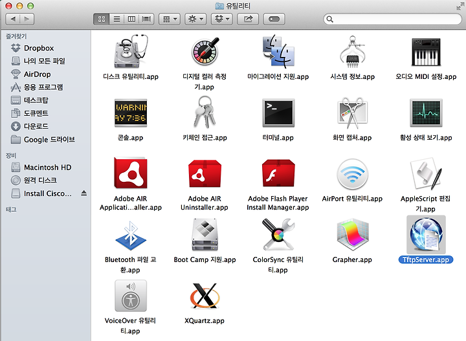The width and height of the screenshot is (466, 341).
Task: Open 응용 프로그램 in the sidebar
Action: [43, 87]
